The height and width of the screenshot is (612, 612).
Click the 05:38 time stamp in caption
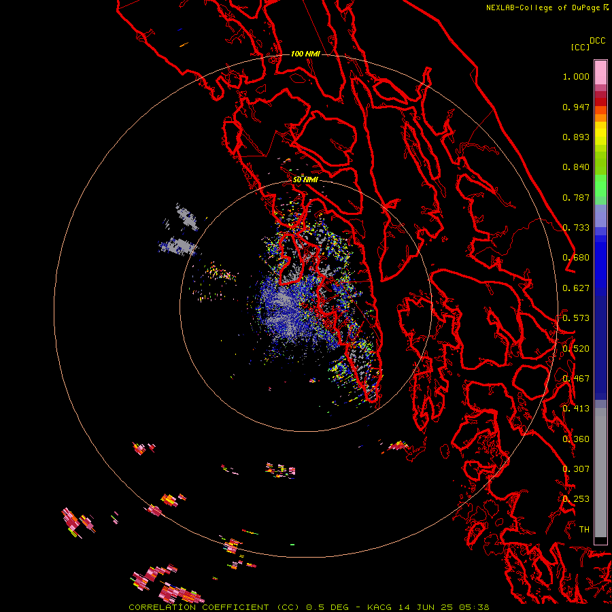pos(475,607)
